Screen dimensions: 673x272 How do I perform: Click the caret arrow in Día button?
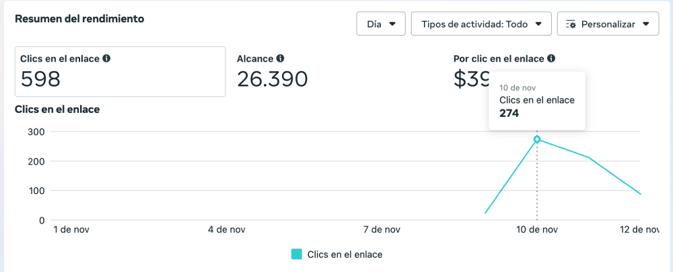click(x=392, y=24)
